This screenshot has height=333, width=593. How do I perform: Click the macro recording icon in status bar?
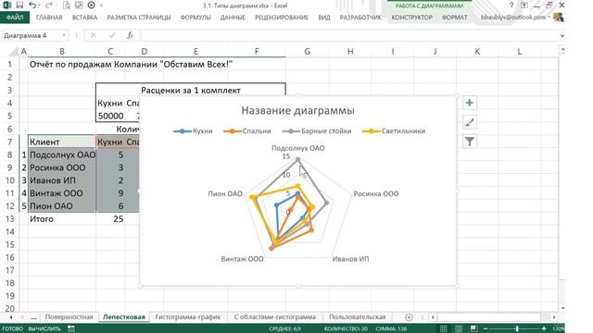[x=70, y=329]
